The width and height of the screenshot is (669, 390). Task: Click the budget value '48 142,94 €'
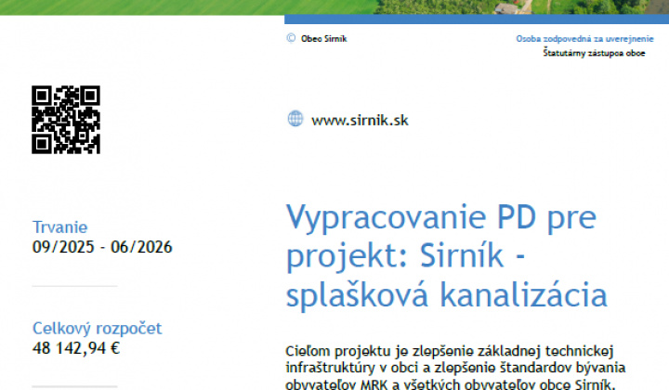pos(76,348)
